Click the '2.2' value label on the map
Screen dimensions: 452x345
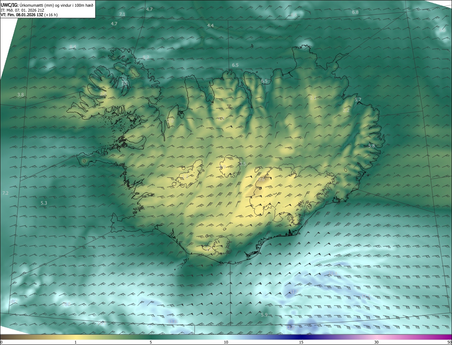tap(346, 110)
